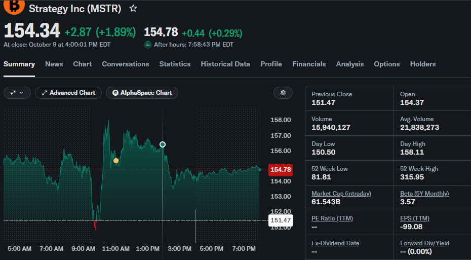Click the green hover point on chart line
The width and height of the screenshot is (471, 260).
(x=163, y=144)
